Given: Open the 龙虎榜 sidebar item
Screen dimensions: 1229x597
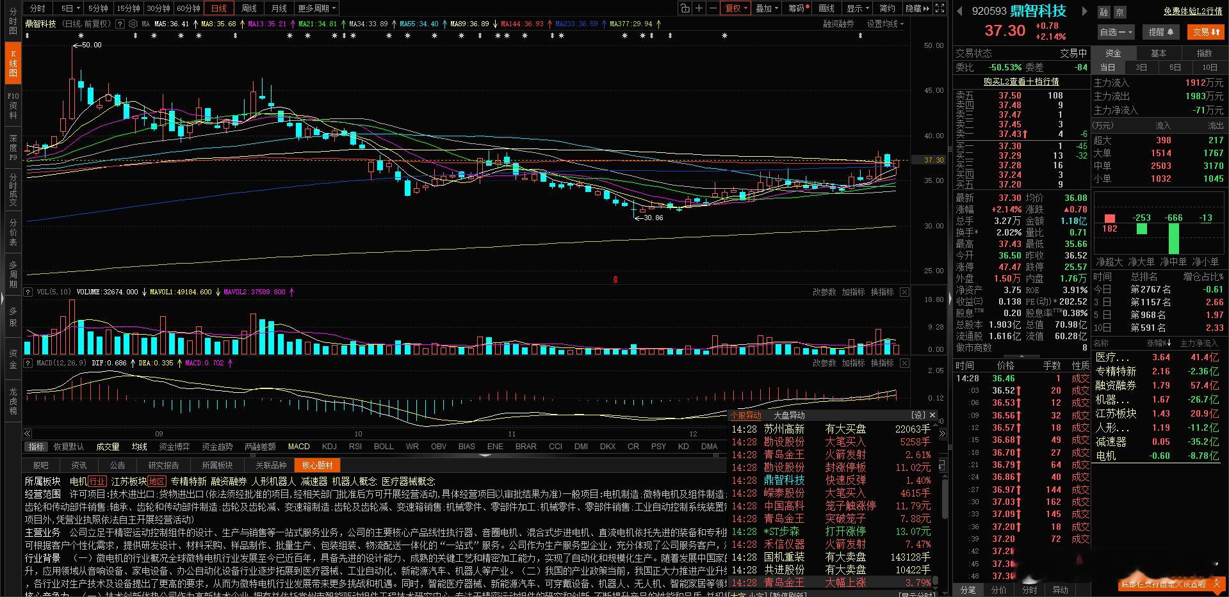Looking at the screenshot, I should coord(13,401).
